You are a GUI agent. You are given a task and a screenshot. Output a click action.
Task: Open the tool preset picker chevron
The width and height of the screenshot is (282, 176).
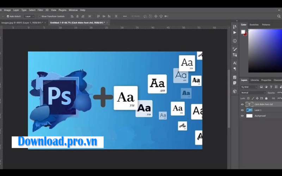[3, 16]
